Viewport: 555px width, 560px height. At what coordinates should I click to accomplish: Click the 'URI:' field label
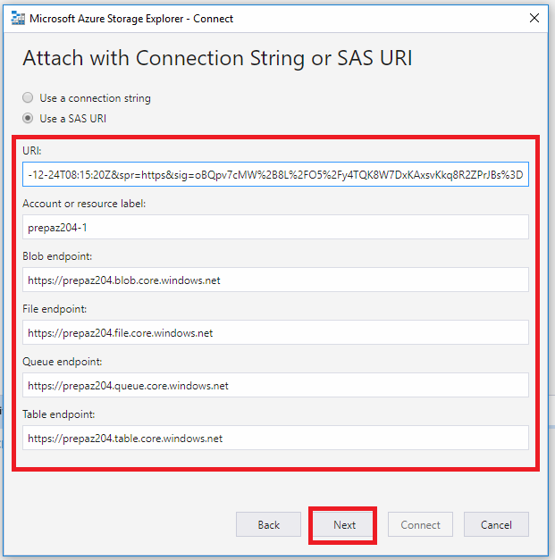(32, 151)
